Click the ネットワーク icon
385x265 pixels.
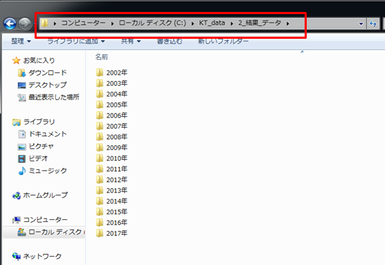[x=16, y=257]
